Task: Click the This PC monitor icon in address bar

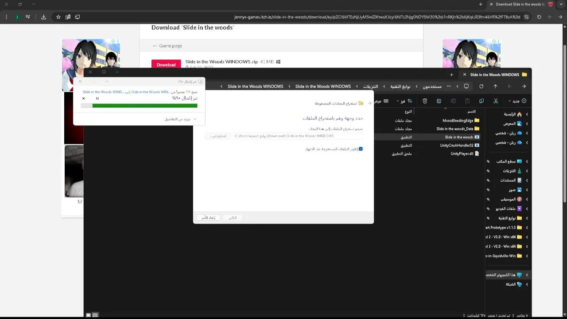Action: click(x=466, y=86)
